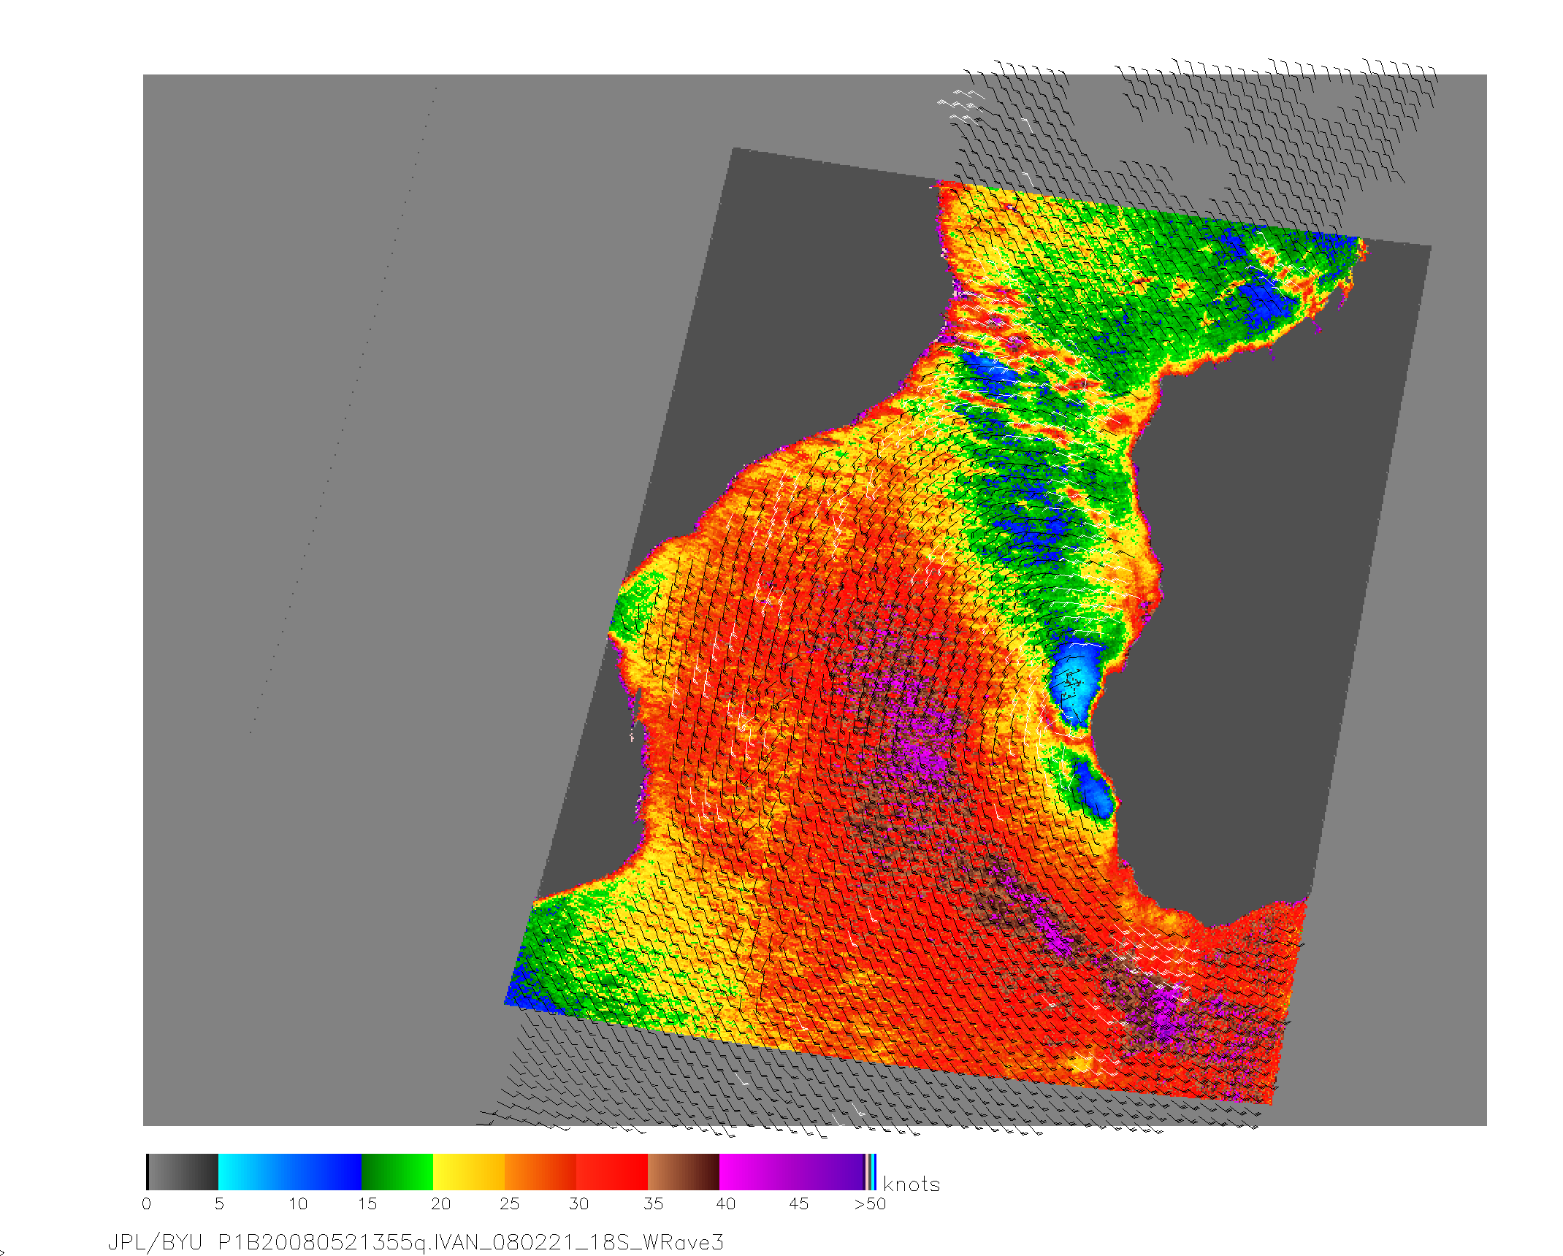Click the '>50' scale label
The width and height of the screenshot is (1563, 1256).
pyautogui.click(x=870, y=1204)
